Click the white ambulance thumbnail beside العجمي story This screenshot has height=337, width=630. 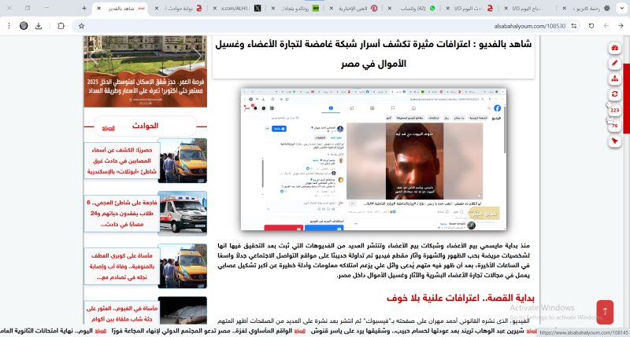183,213
